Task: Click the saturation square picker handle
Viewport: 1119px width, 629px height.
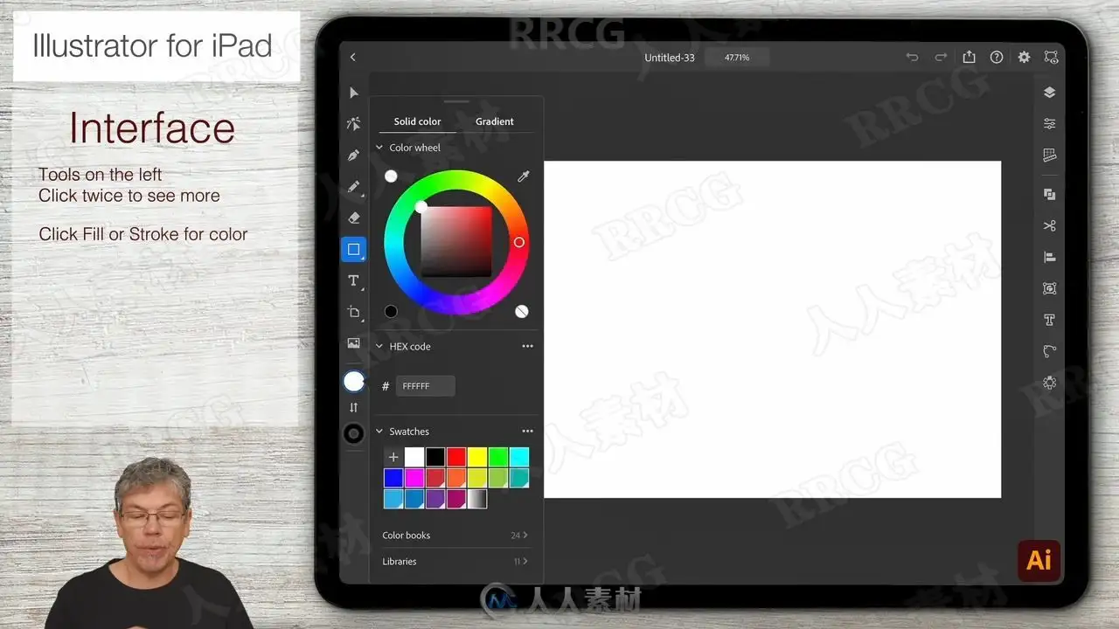Action: pos(421,207)
